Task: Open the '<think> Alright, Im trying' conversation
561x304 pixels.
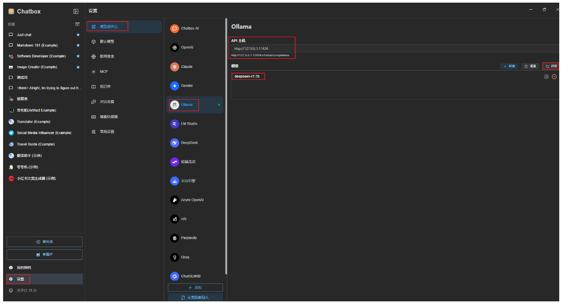Action: (x=44, y=88)
